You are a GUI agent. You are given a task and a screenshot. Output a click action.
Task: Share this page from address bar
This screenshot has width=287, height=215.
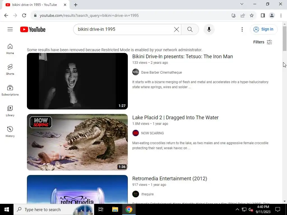tap(243, 15)
